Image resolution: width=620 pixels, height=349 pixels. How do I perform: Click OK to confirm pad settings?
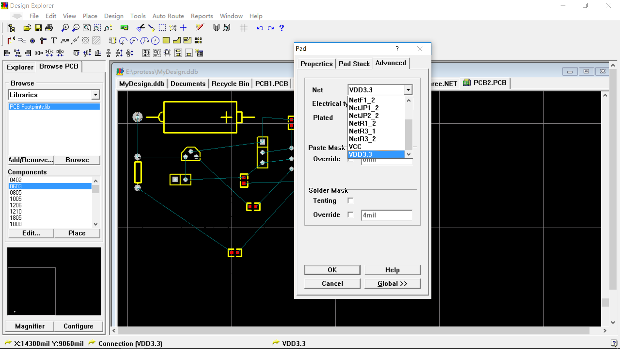(332, 269)
